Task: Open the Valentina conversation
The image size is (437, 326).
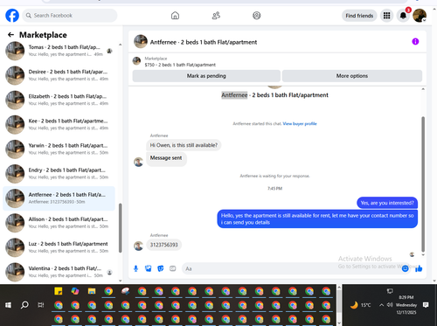Action: 59,272
